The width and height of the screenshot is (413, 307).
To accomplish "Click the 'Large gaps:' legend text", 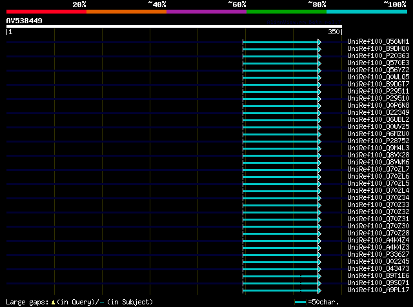I will point(27,302).
